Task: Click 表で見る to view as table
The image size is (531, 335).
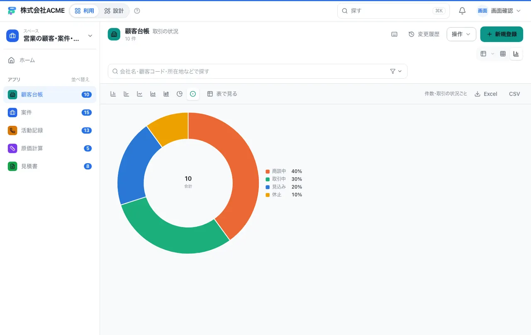Action: pyautogui.click(x=222, y=94)
